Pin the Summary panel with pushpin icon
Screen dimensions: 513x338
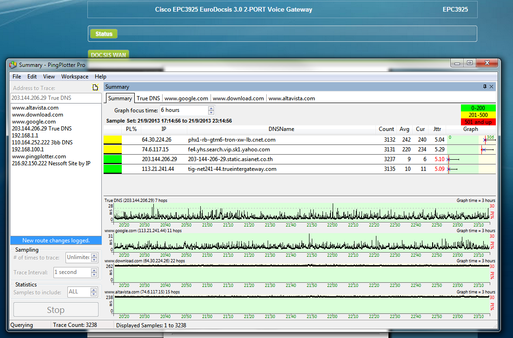485,87
